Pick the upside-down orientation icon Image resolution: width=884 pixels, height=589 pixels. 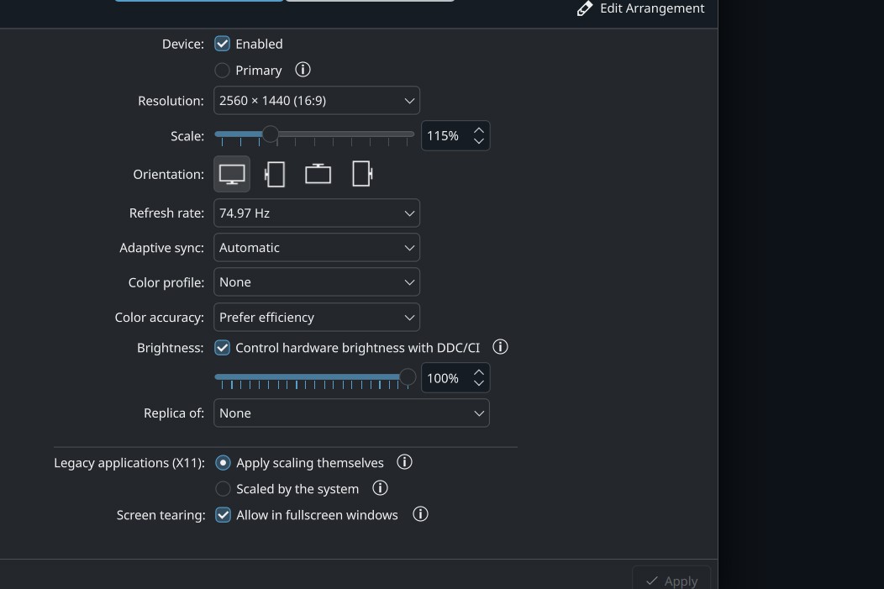[318, 174]
